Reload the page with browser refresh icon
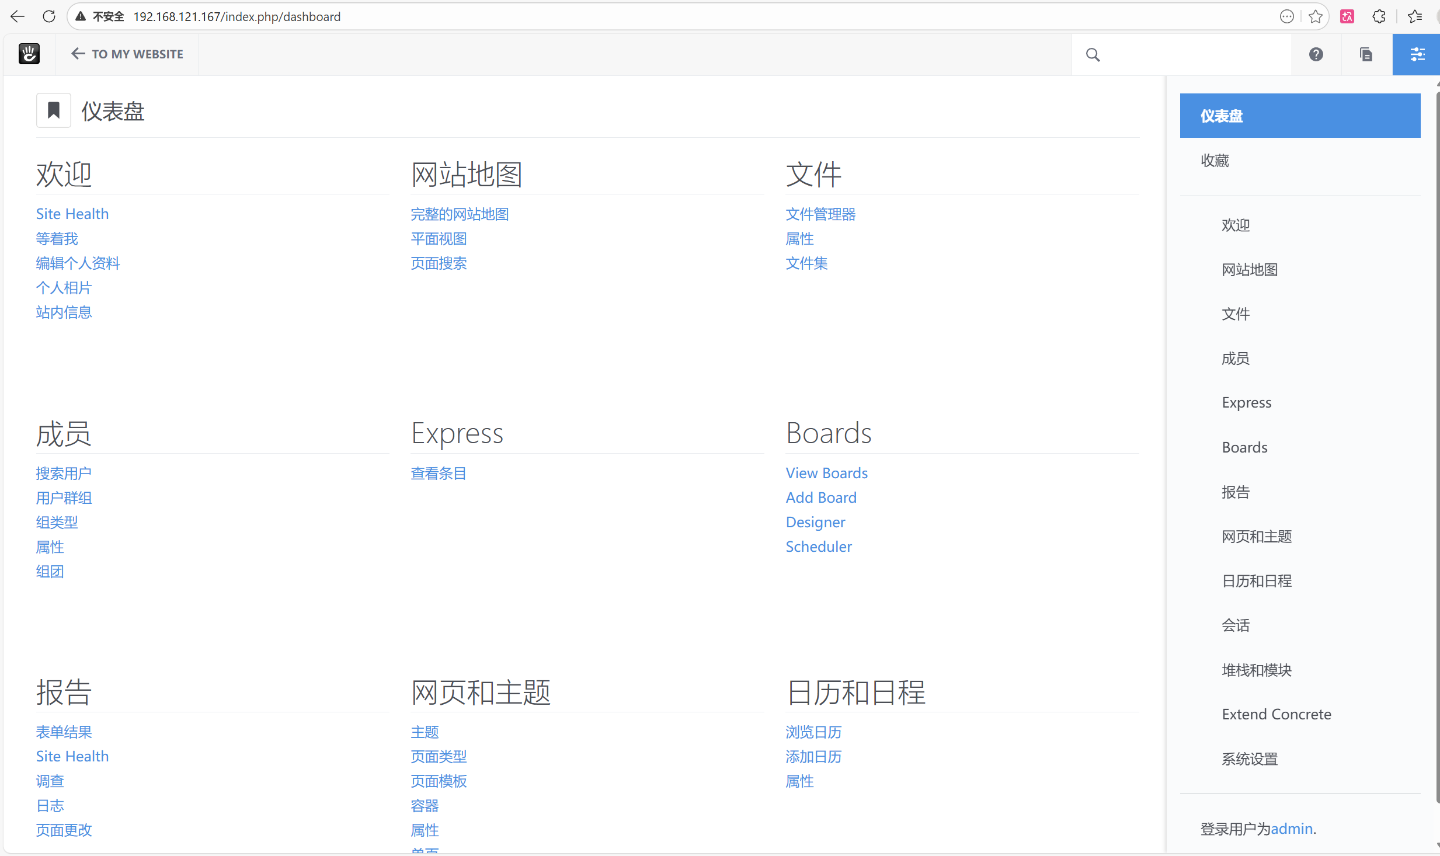Viewport: 1440px width, 856px height. (49, 16)
